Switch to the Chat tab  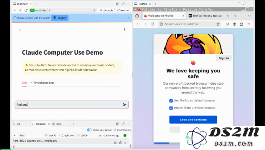25,82
